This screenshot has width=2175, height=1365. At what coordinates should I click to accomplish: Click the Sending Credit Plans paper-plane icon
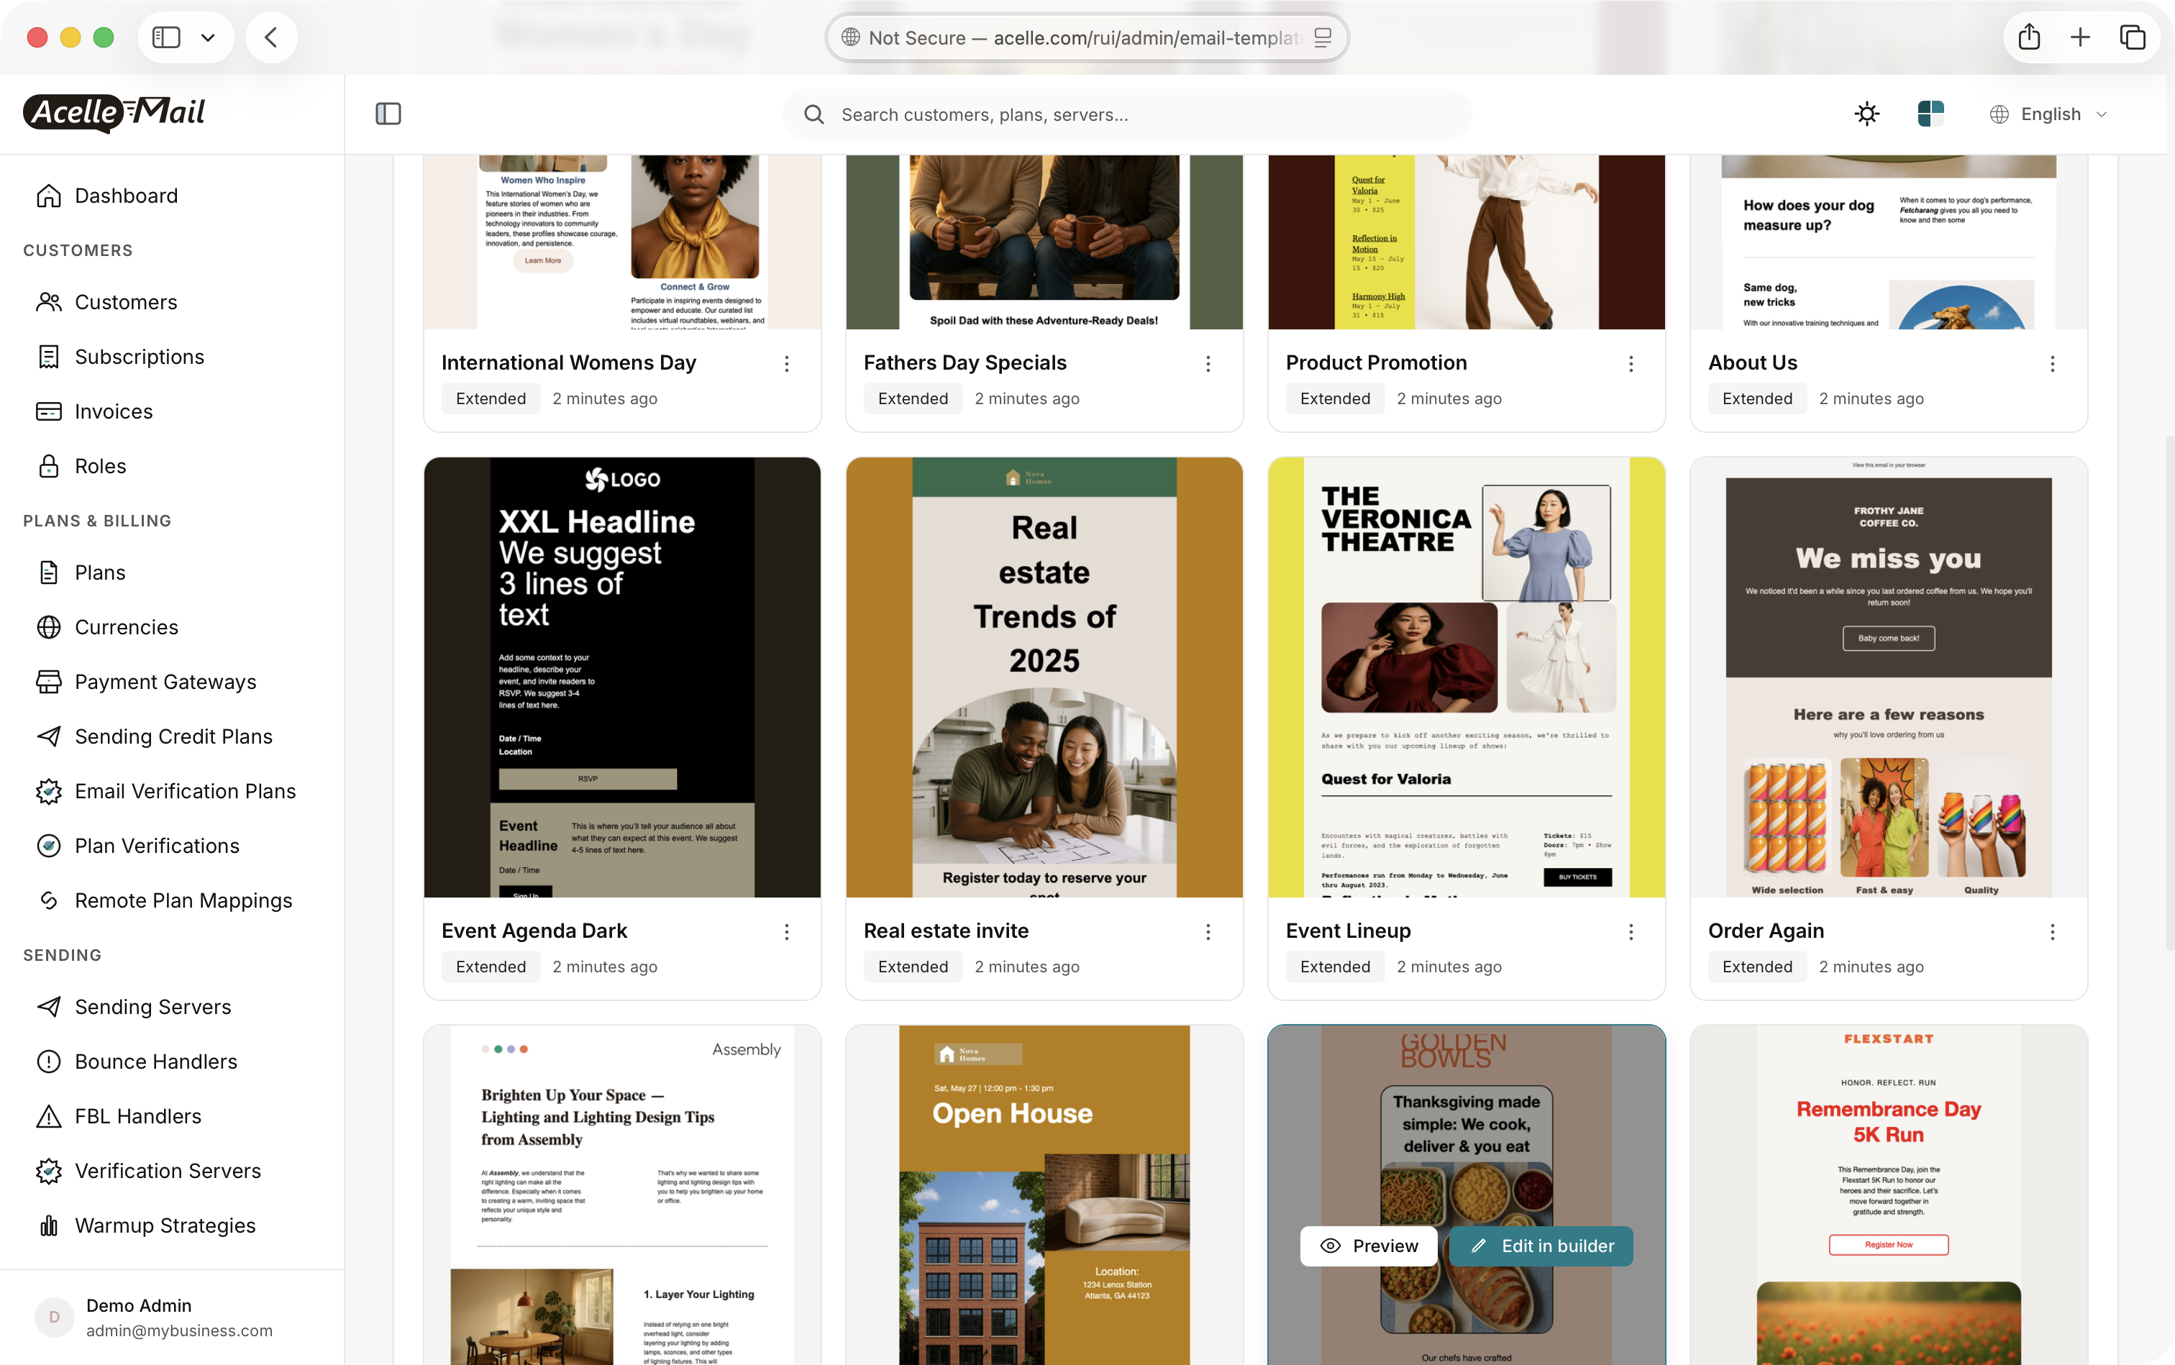49,736
